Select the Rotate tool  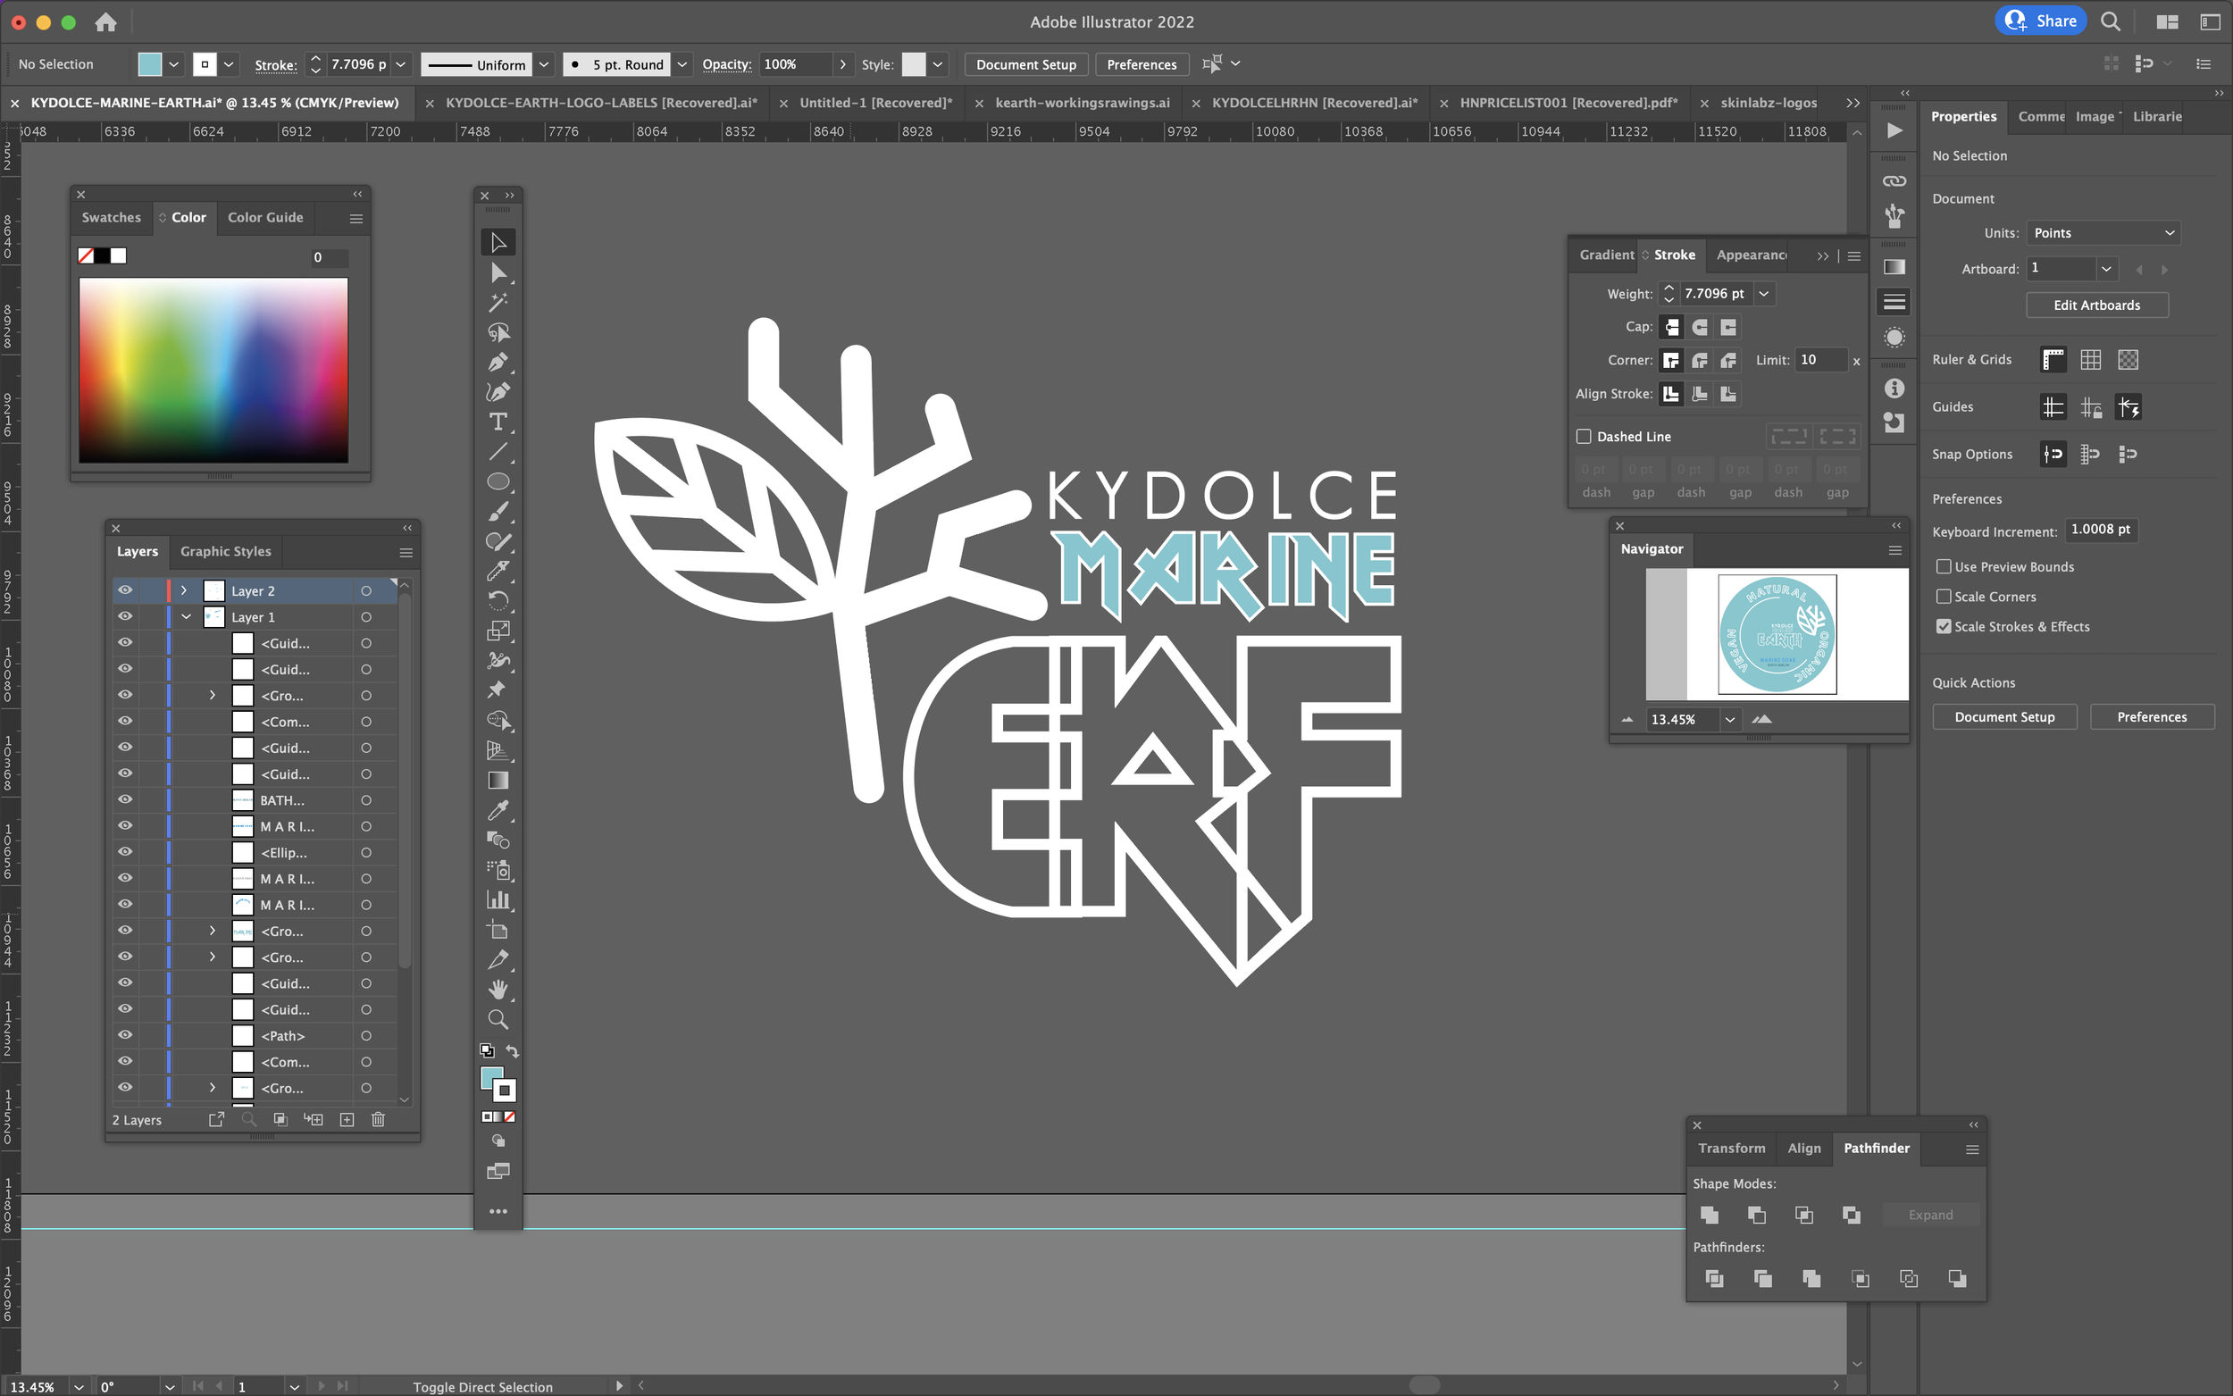498,601
